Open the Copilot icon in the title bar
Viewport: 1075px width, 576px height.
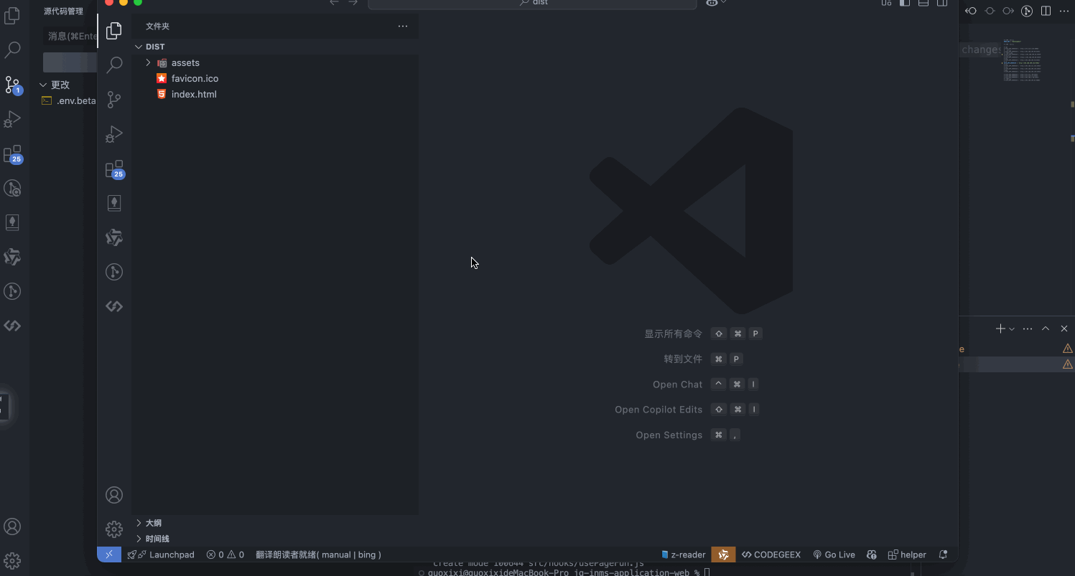(712, 3)
